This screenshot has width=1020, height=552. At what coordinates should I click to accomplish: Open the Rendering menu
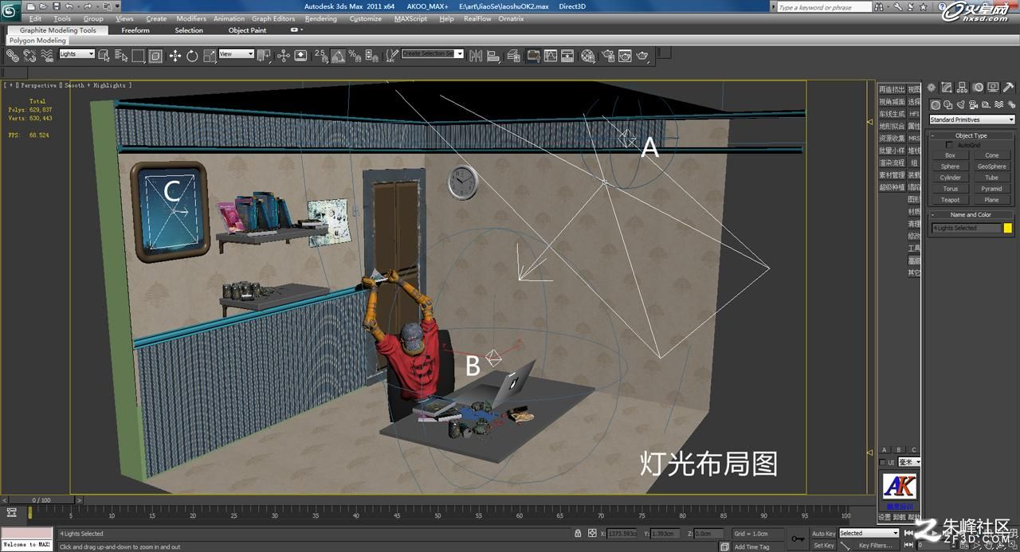pos(320,18)
